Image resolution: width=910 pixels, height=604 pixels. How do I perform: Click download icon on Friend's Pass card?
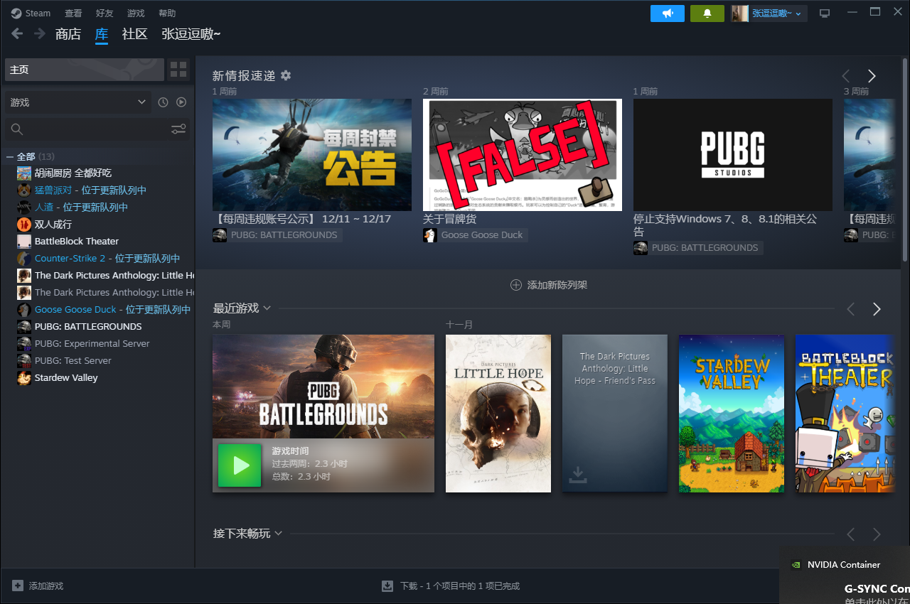point(578,474)
